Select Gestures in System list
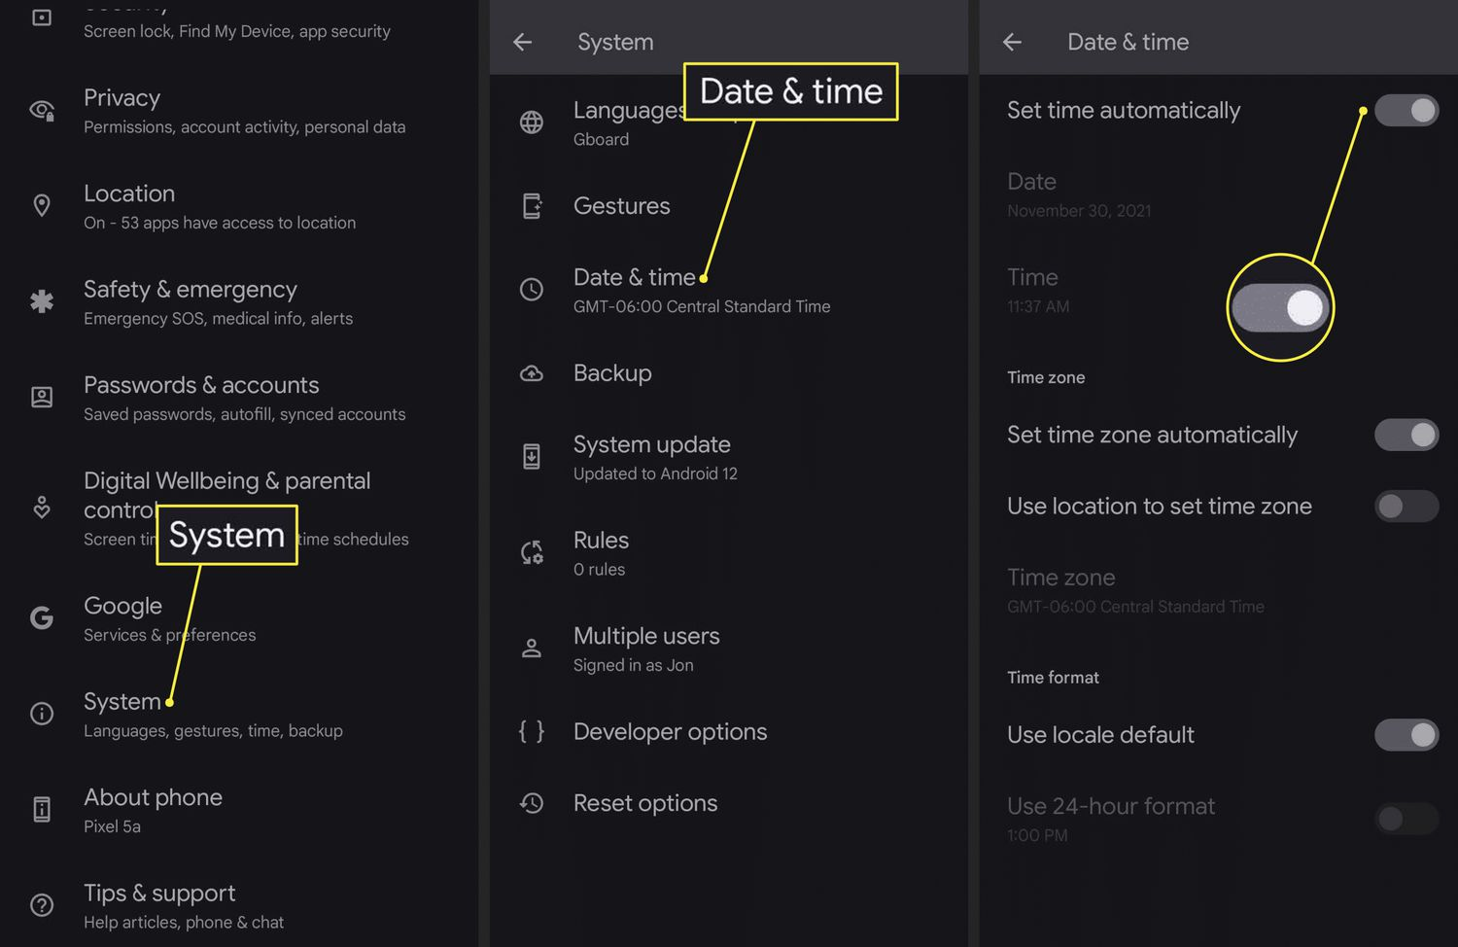Screen dimensions: 1458x947 [621, 206]
